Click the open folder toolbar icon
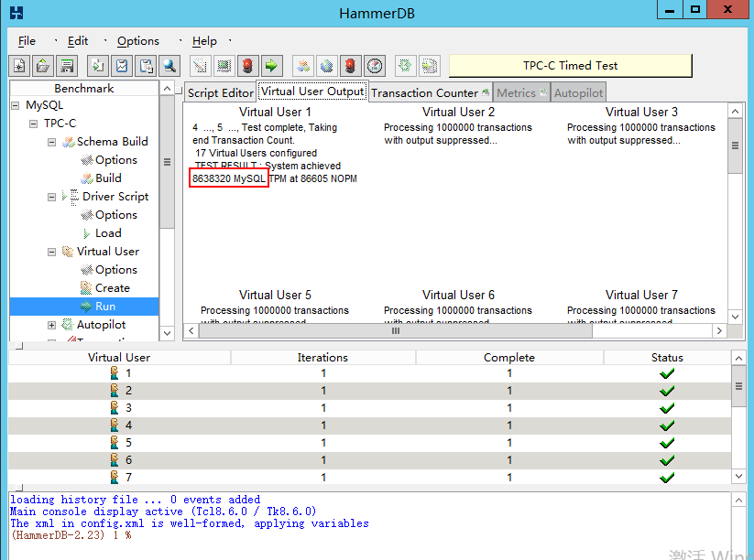This screenshot has width=754, height=560. click(43, 66)
